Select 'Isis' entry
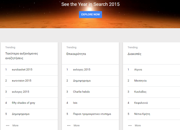 pos(75,103)
